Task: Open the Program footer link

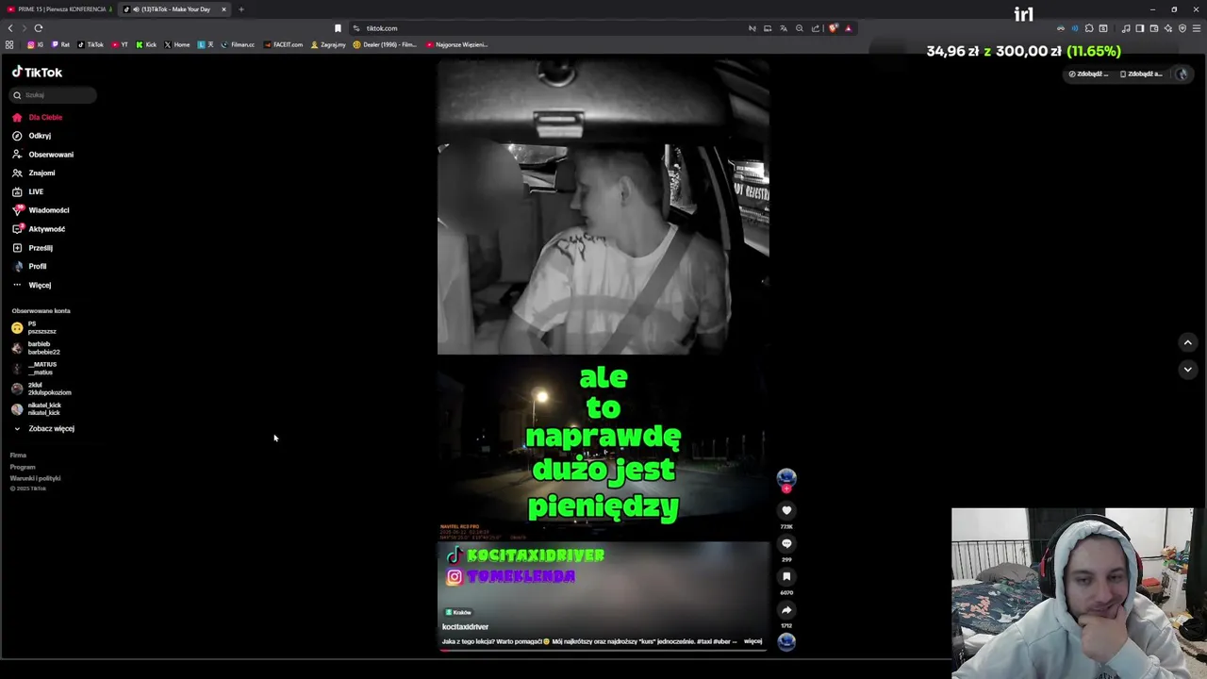Action: (x=23, y=467)
